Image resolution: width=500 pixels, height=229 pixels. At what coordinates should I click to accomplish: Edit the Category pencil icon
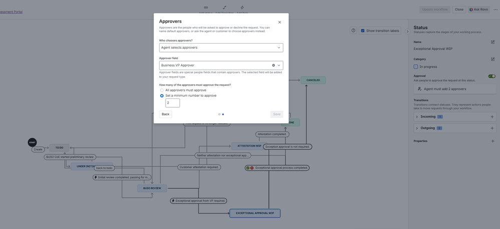click(492, 59)
